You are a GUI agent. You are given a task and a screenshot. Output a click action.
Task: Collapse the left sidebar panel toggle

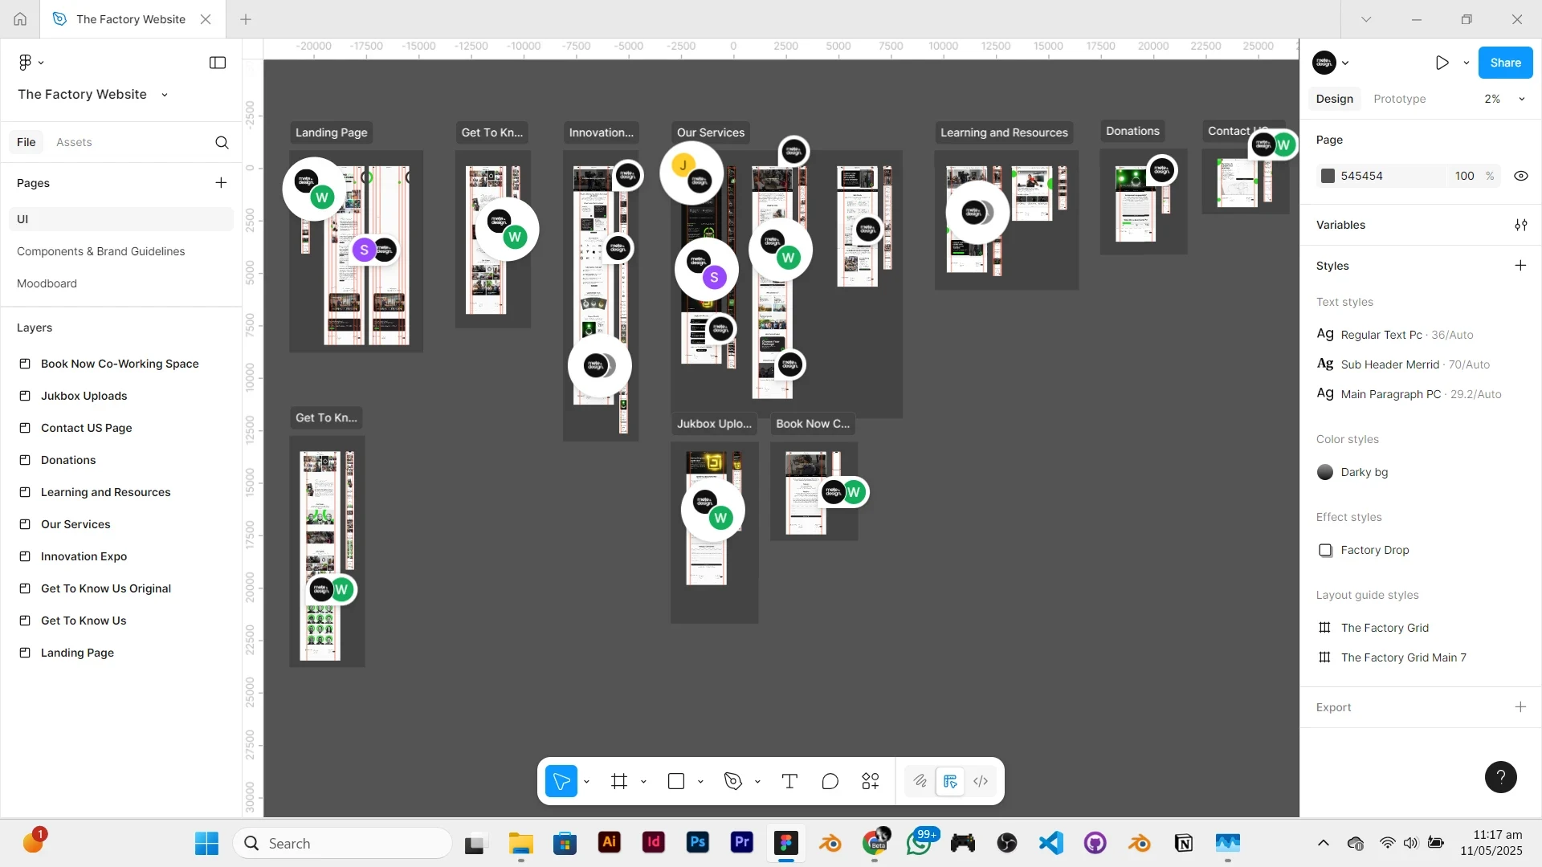pyautogui.click(x=217, y=63)
